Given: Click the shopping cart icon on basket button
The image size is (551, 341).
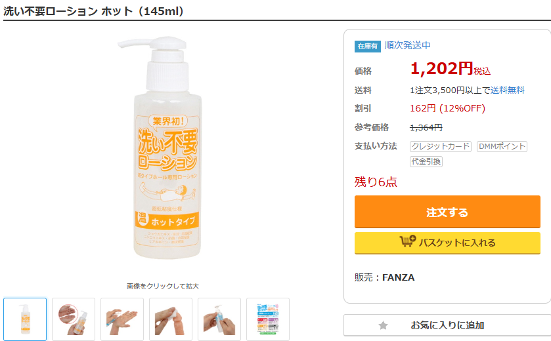Looking at the screenshot, I should (x=407, y=242).
